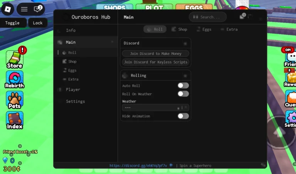The height and width of the screenshot is (174, 296).
Task: Open the chat icon with badge 2
Action: point(37,9)
